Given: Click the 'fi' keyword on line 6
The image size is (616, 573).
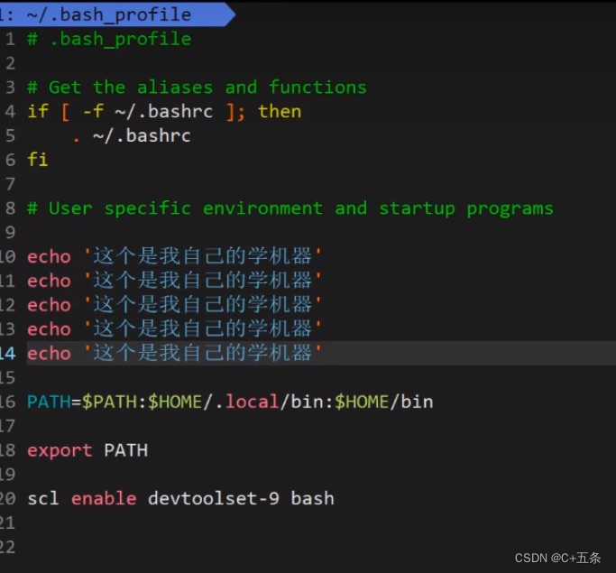Looking at the screenshot, I should click(38, 160).
